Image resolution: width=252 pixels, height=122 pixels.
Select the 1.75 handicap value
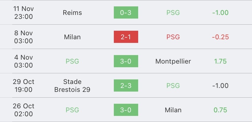220,61
